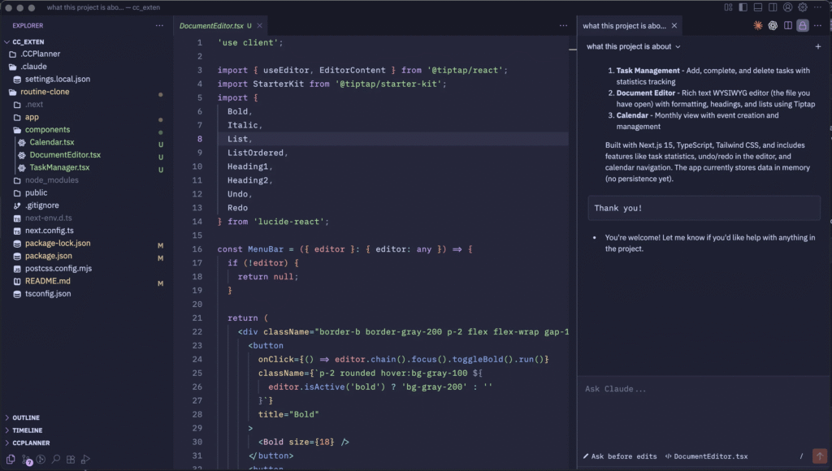Toggle primary sidebar visibility icon

tap(743, 7)
